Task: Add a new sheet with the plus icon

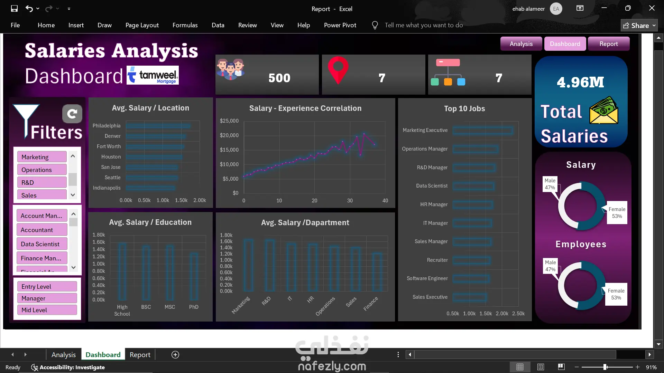Action: point(175,355)
